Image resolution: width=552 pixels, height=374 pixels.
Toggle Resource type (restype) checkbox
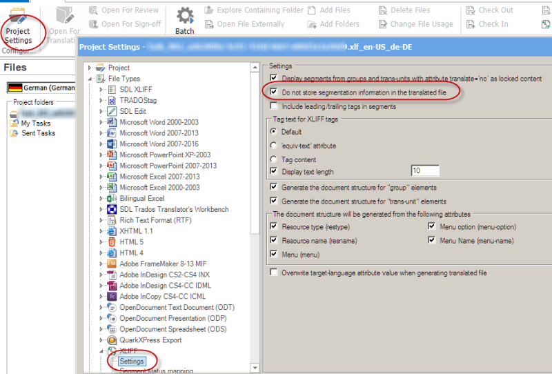coord(274,226)
